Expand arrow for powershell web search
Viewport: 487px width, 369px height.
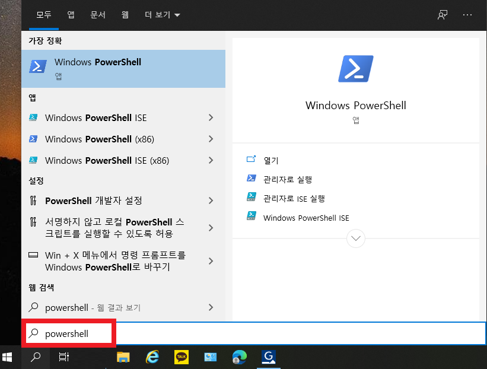[211, 307]
